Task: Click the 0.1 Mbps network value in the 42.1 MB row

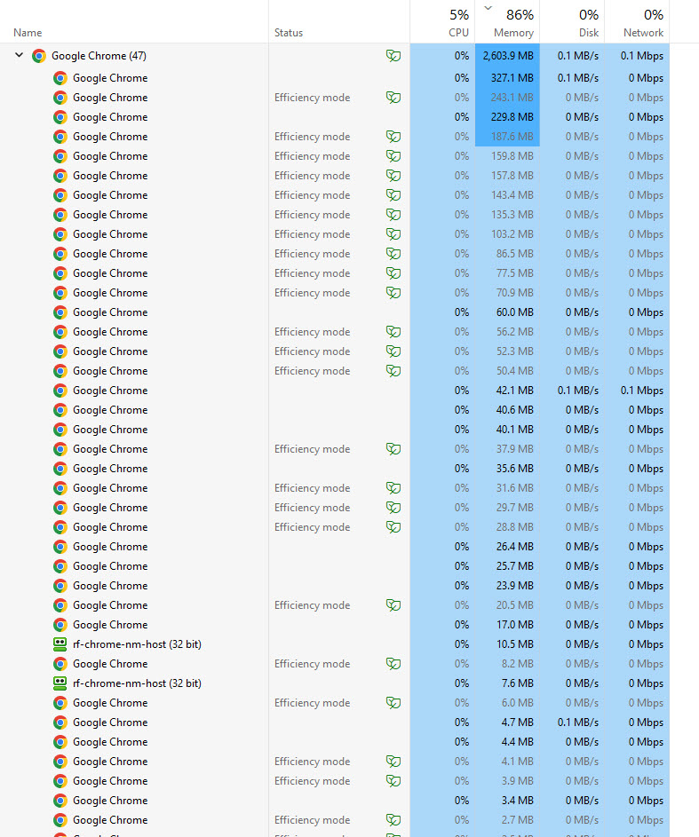Action: [642, 391]
